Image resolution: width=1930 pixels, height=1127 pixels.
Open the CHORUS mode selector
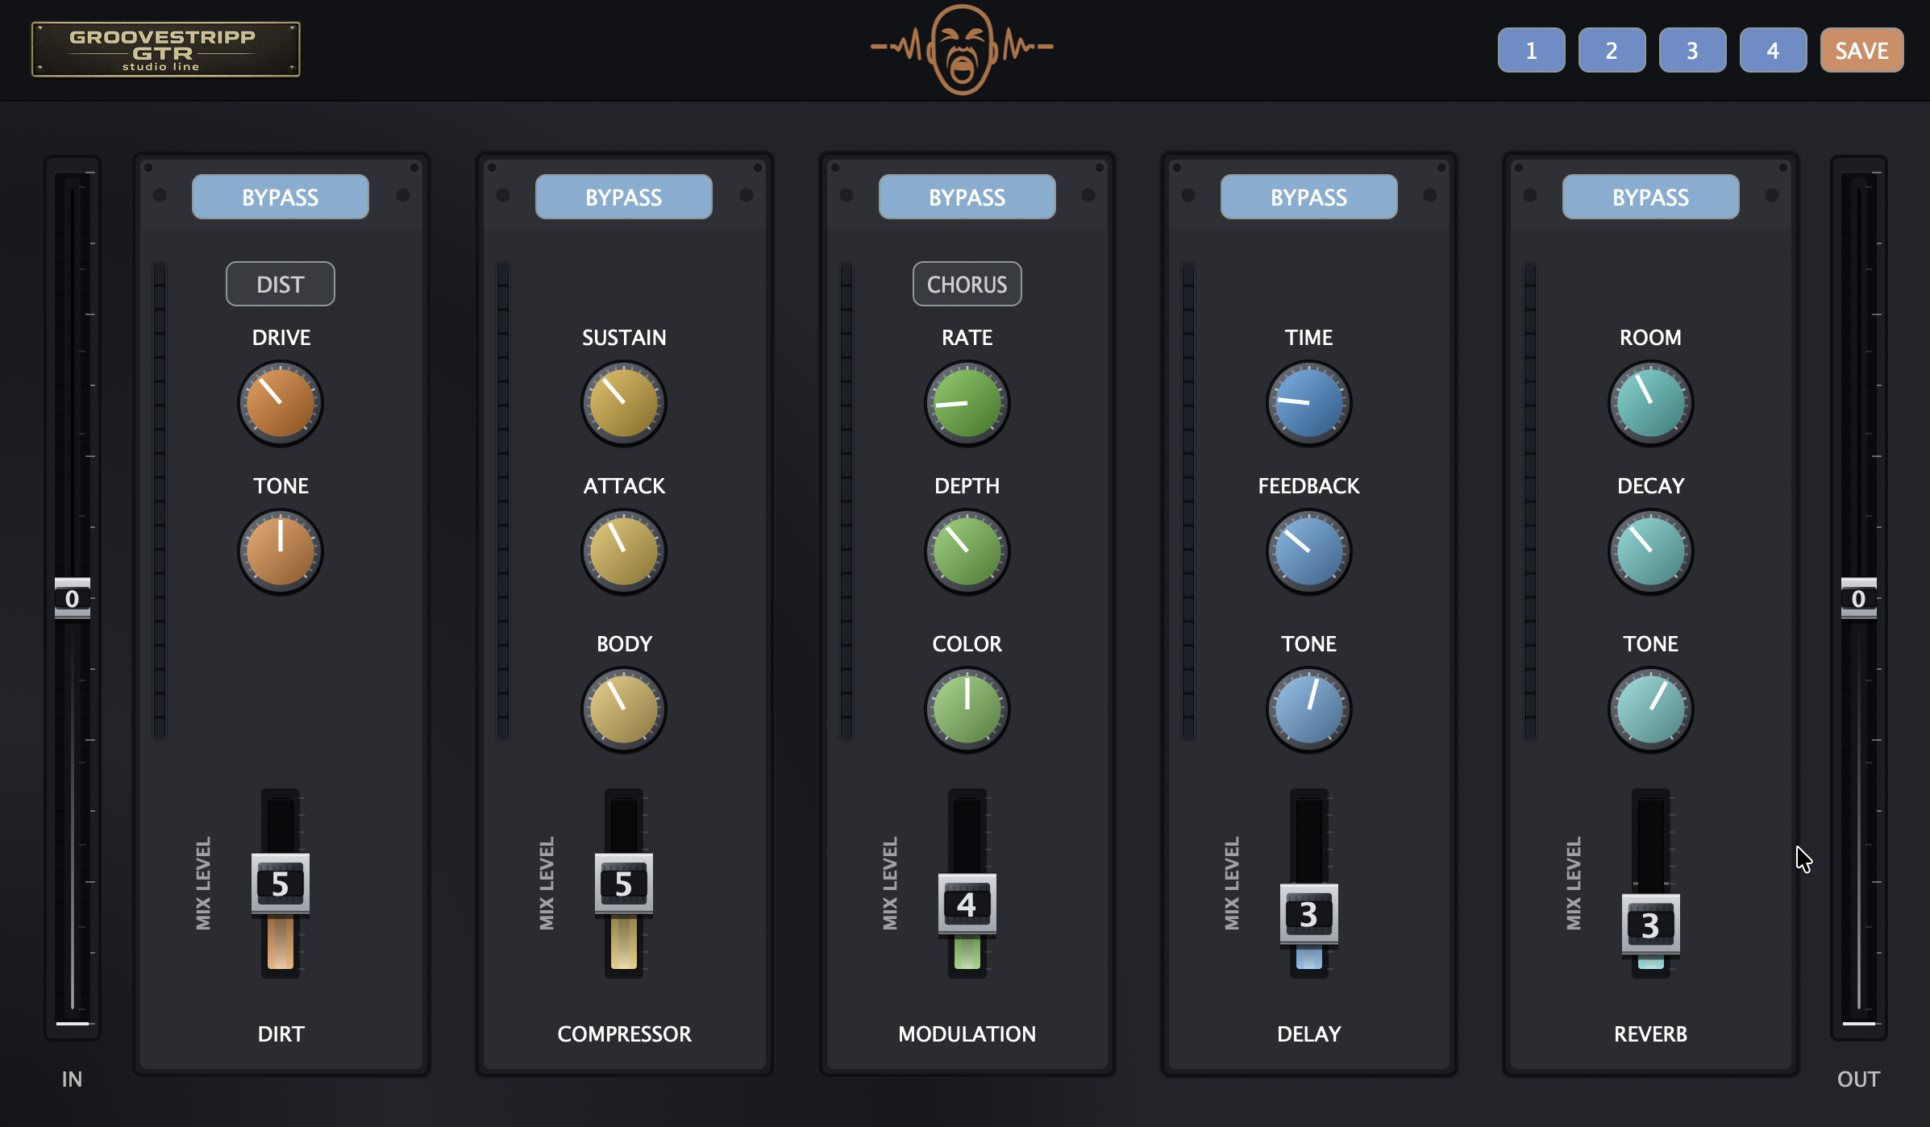point(967,284)
